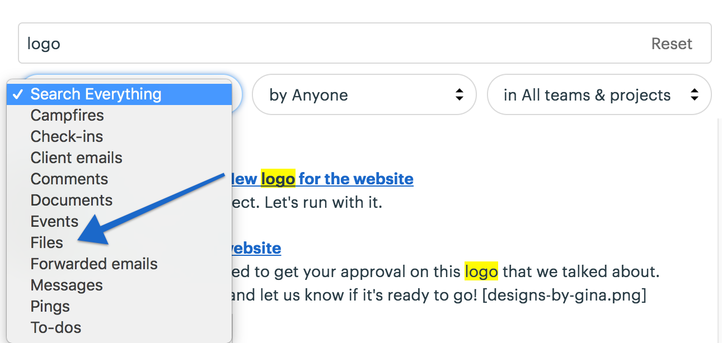
Task: Select Forwarded emails option
Action: [93, 264]
